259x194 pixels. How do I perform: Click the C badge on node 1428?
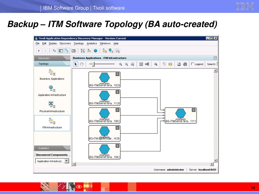(117, 128)
